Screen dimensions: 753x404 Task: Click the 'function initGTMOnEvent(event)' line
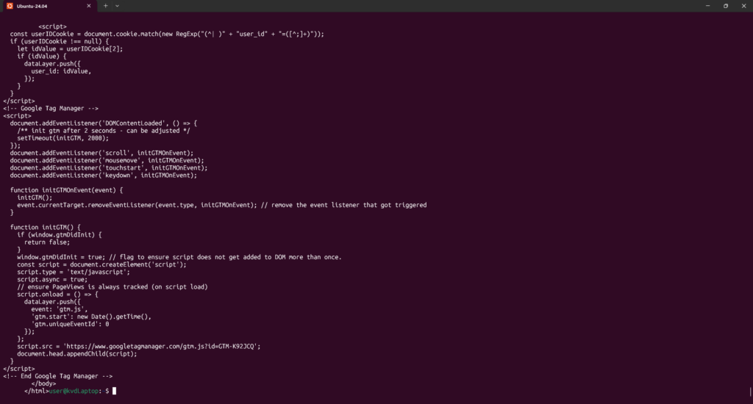(x=66, y=190)
